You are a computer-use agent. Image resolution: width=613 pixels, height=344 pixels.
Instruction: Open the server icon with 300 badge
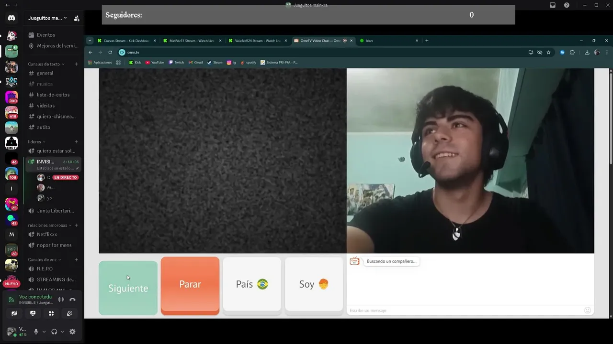tap(11, 97)
